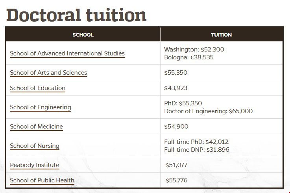This screenshot has height=193, width=290.
Task: Click the School of Arts and Sciences link
Action: pyautogui.click(x=48, y=73)
